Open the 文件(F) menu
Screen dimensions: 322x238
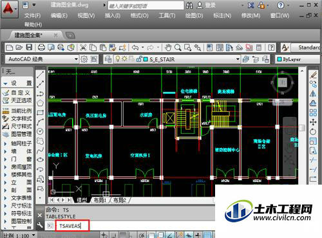click(32, 15)
